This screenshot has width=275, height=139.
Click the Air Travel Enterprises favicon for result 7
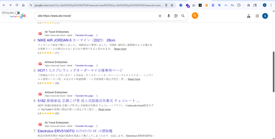tap(40, 124)
